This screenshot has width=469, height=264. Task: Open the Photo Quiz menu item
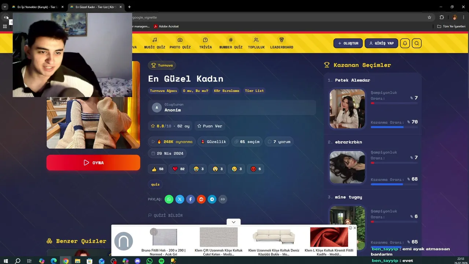coord(180,43)
